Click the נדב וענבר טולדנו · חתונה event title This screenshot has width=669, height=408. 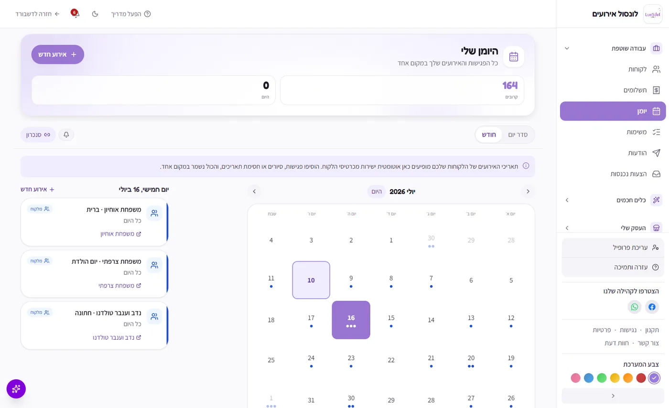108,313
